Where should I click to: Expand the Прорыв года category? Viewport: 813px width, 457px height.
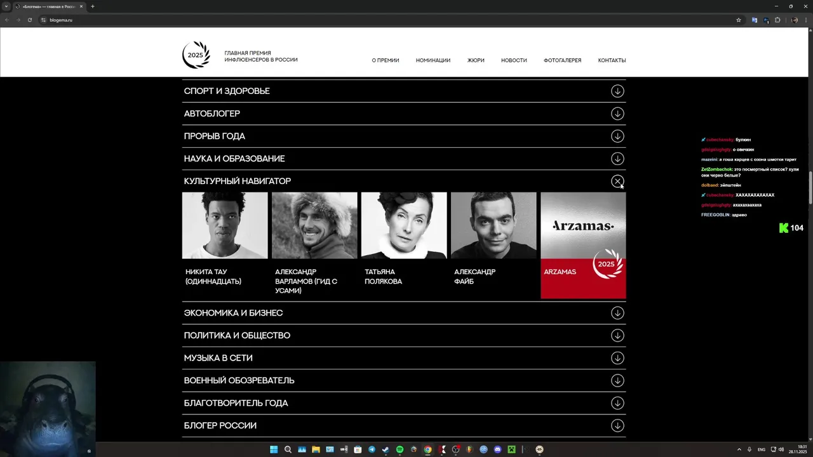pos(617,136)
